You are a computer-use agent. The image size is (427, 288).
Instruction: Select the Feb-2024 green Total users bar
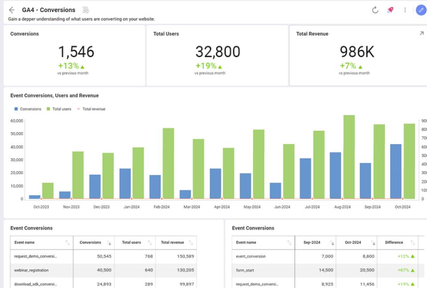tap(168, 163)
